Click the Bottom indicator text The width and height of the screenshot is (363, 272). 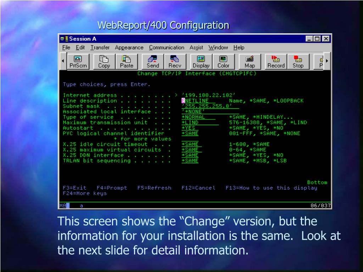tap(317, 182)
